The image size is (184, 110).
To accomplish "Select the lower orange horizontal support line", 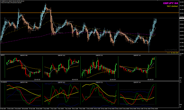I will point(90,52).
